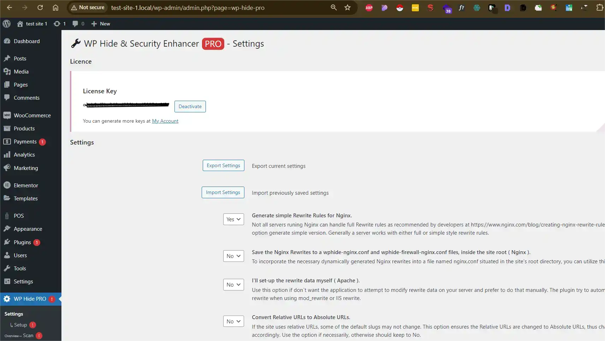Bookmark this page with star icon
This screenshot has height=341, width=605.
(348, 7)
